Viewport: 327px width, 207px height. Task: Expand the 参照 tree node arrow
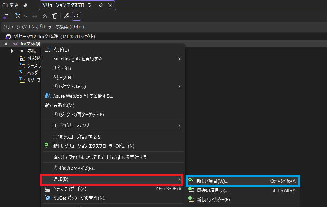click(12, 51)
